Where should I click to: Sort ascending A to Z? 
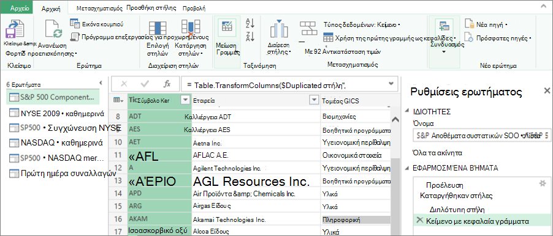pyautogui.click(x=250, y=23)
